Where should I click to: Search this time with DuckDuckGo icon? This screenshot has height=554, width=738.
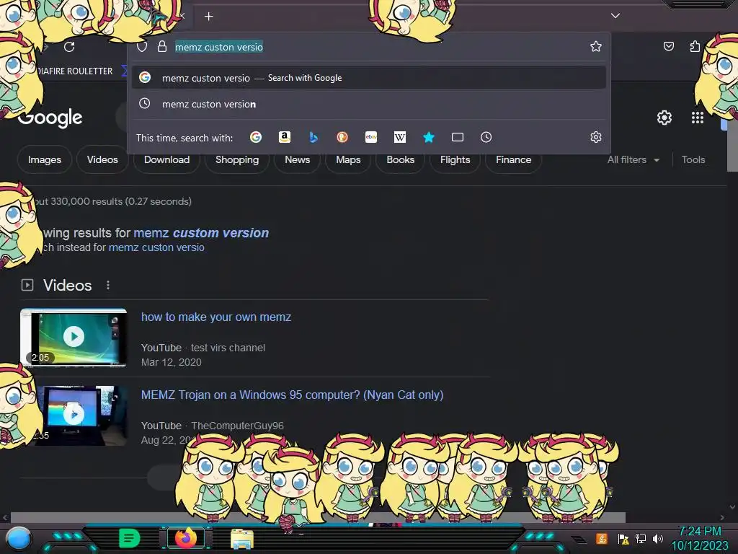coord(342,137)
